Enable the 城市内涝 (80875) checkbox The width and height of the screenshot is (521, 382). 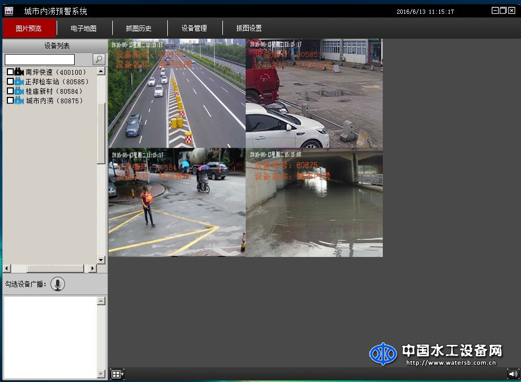10,101
